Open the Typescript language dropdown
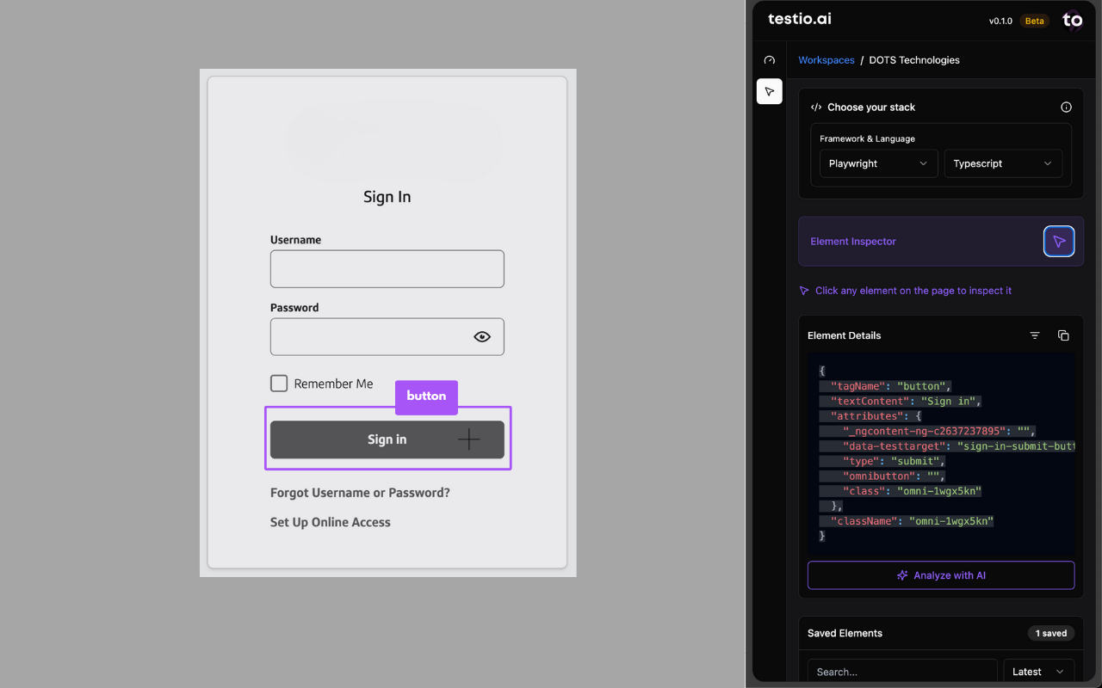This screenshot has height=688, width=1102. coord(1002,163)
